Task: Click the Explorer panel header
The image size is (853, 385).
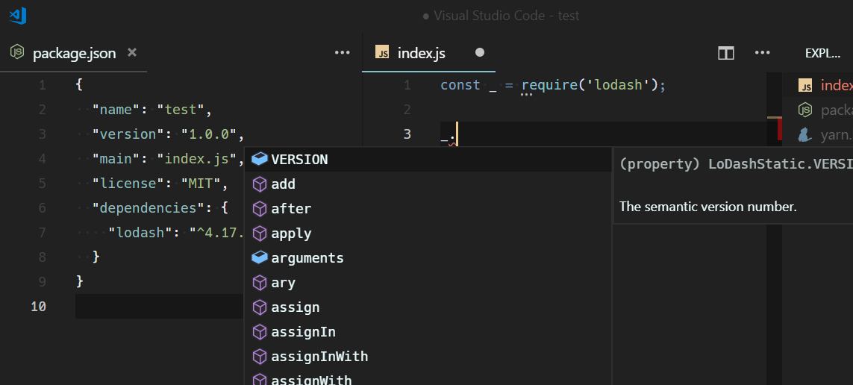Action: click(822, 53)
